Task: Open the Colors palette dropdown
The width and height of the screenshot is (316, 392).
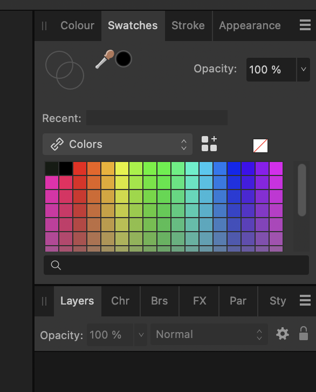Action: 118,144
